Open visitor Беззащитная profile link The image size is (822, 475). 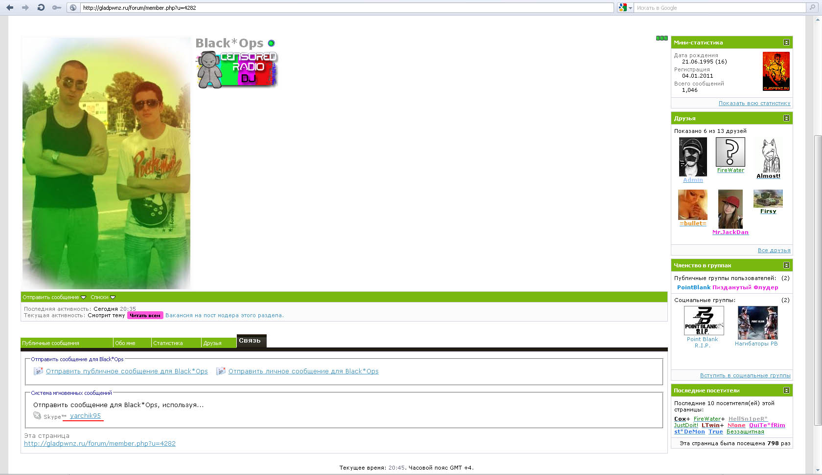coord(745,432)
